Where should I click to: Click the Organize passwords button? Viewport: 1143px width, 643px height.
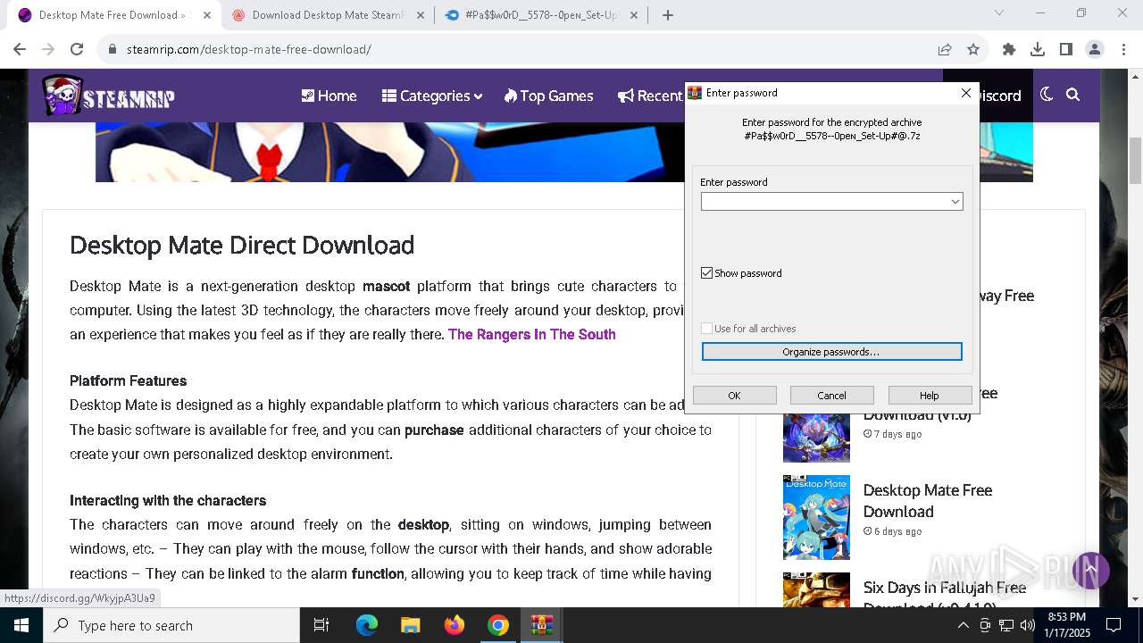[831, 352]
